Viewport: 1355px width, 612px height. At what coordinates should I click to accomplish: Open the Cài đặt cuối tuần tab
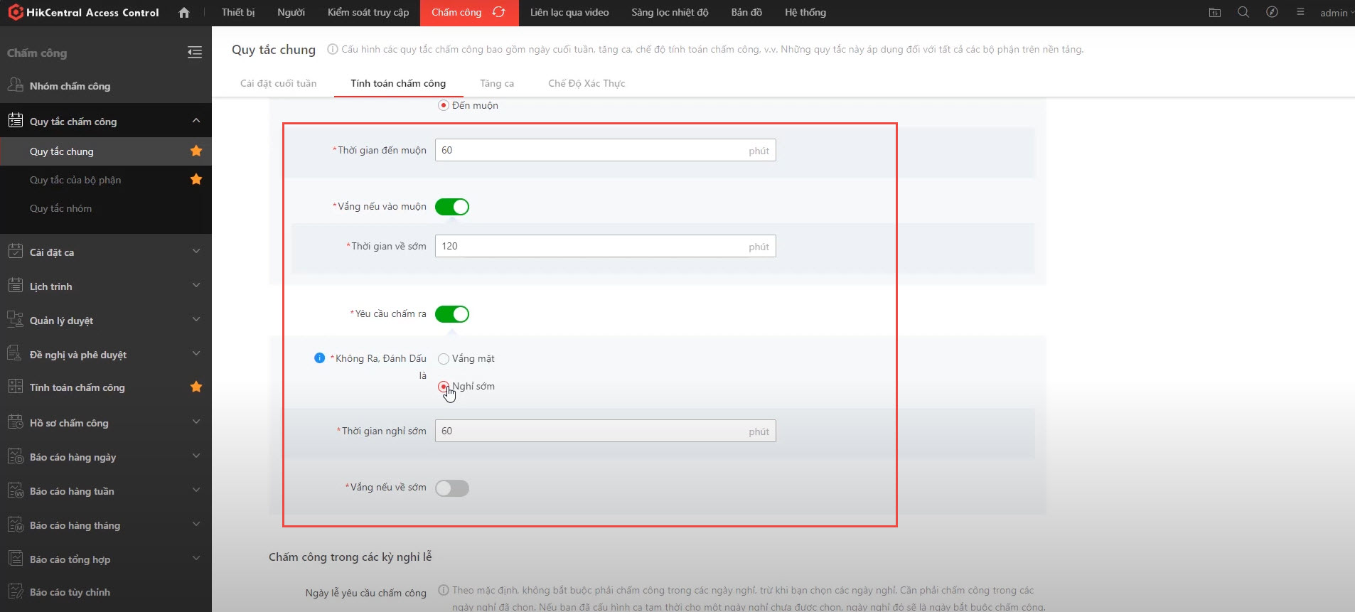[279, 83]
